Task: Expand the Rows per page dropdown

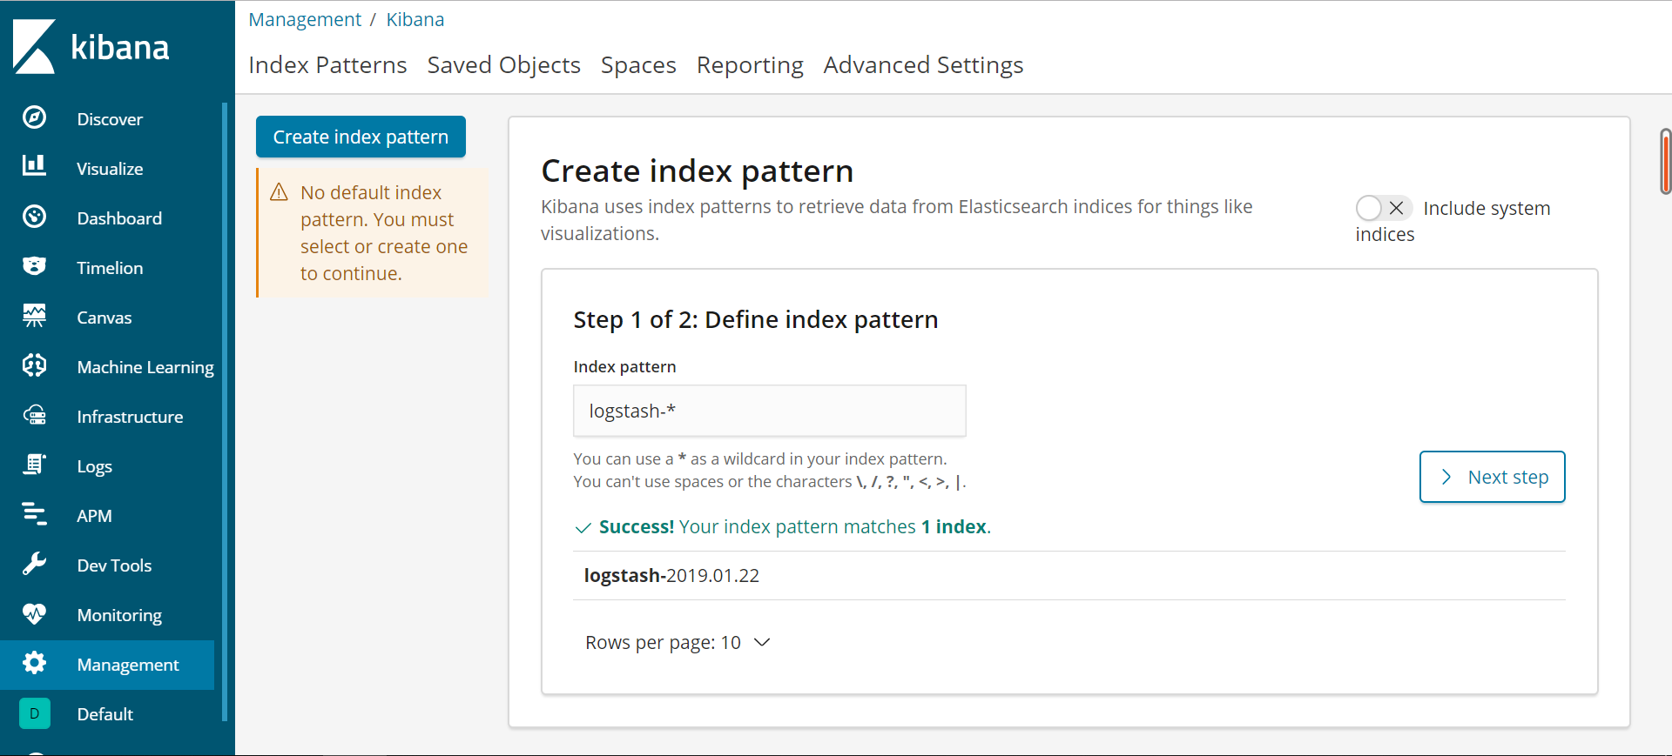Action: point(678,643)
